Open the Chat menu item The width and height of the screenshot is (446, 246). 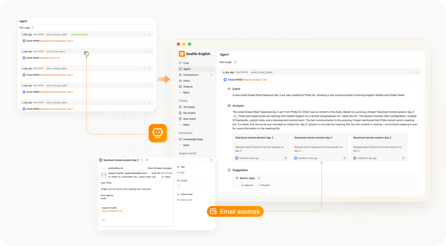pyautogui.click(x=186, y=63)
